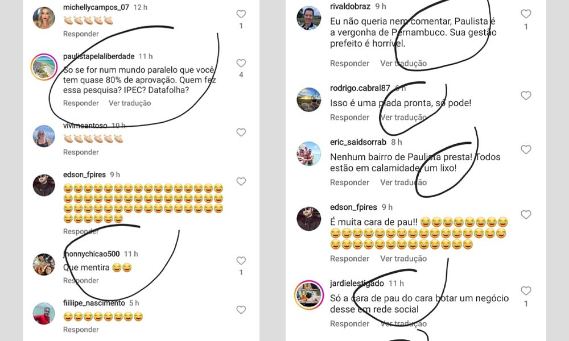This screenshot has height=341, width=569.
Task: Like eric_saidsorrab's comment
Action: pyautogui.click(x=526, y=149)
